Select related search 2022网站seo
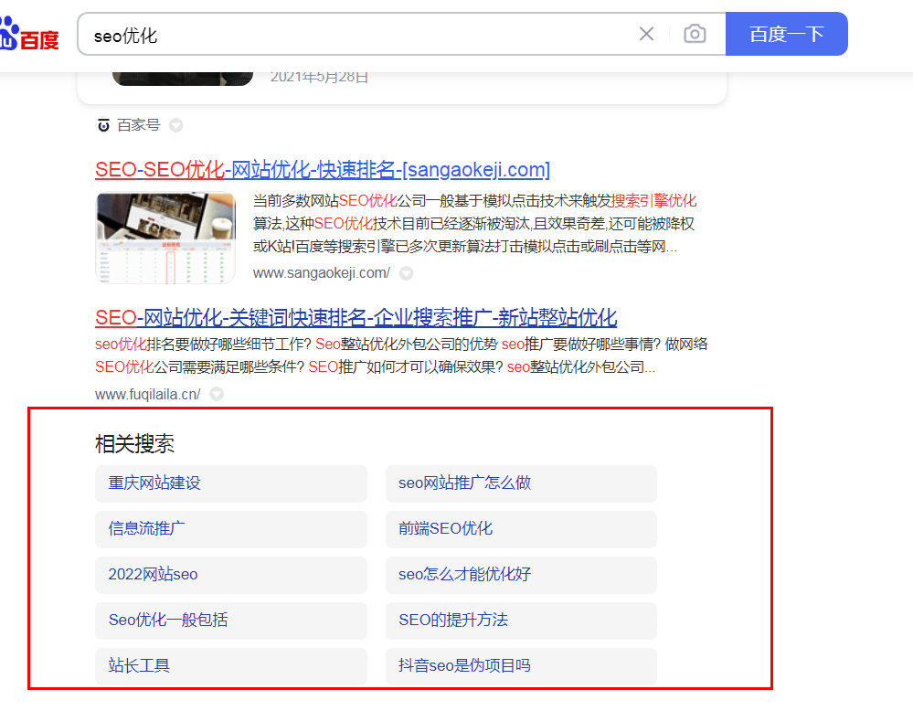The height and width of the screenshot is (711, 913). (x=231, y=575)
